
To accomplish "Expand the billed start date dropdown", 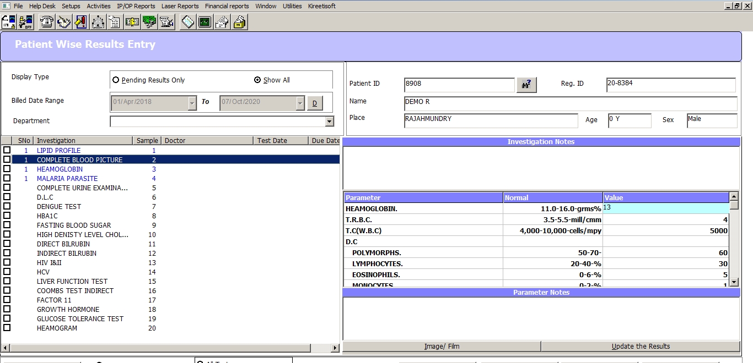I will (x=192, y=103).
